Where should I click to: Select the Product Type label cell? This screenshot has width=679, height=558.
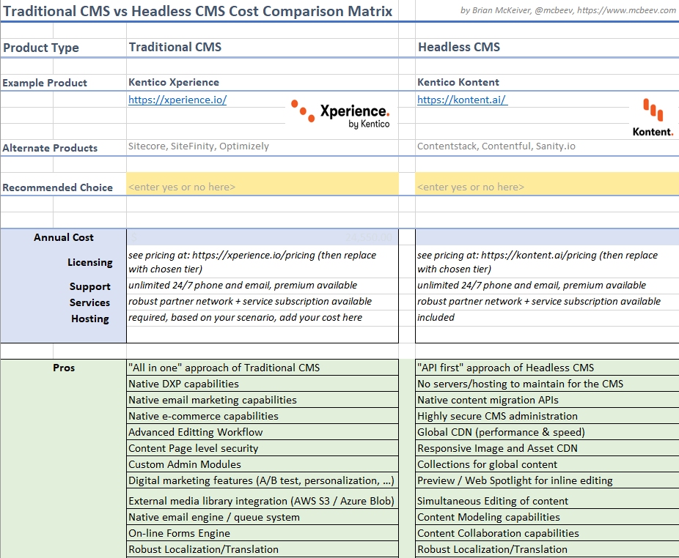click(x=63, y=48)
